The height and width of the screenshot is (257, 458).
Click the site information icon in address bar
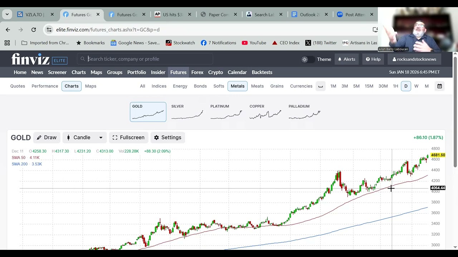click(49, 30)
